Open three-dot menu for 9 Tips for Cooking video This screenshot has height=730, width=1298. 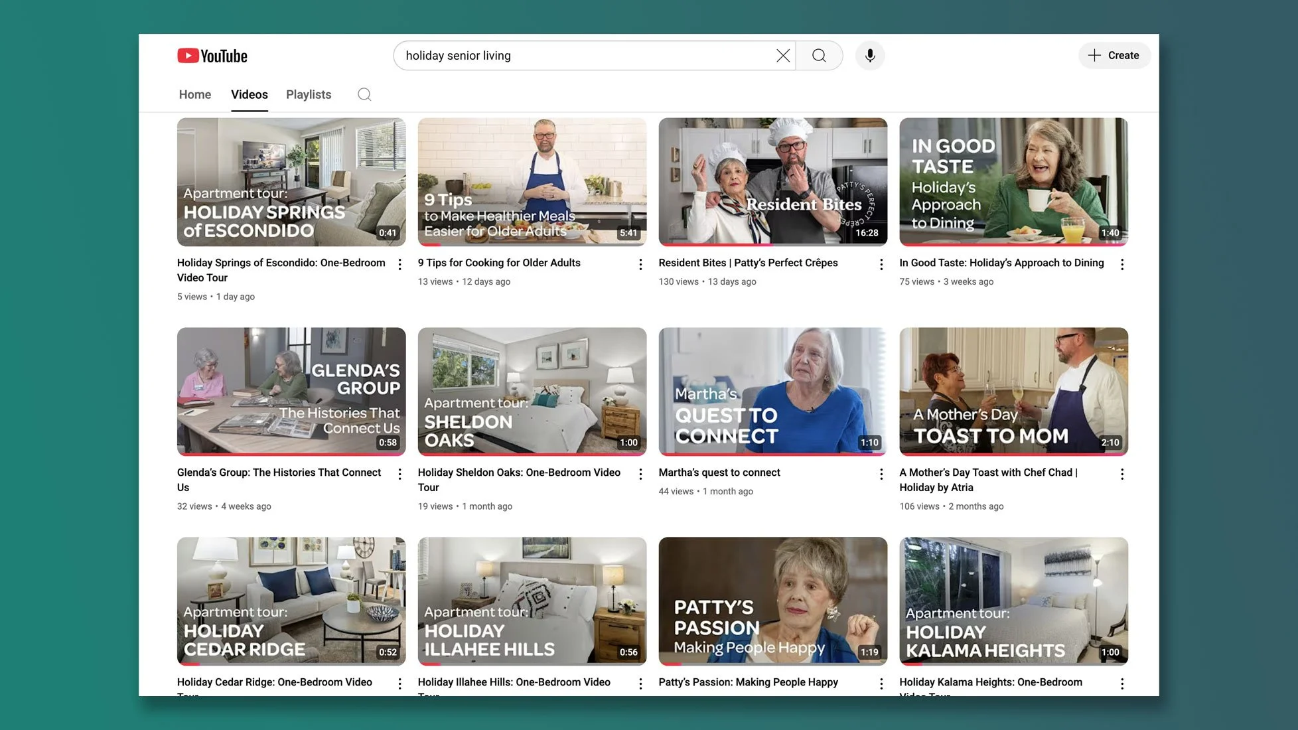tap(640, 265)
